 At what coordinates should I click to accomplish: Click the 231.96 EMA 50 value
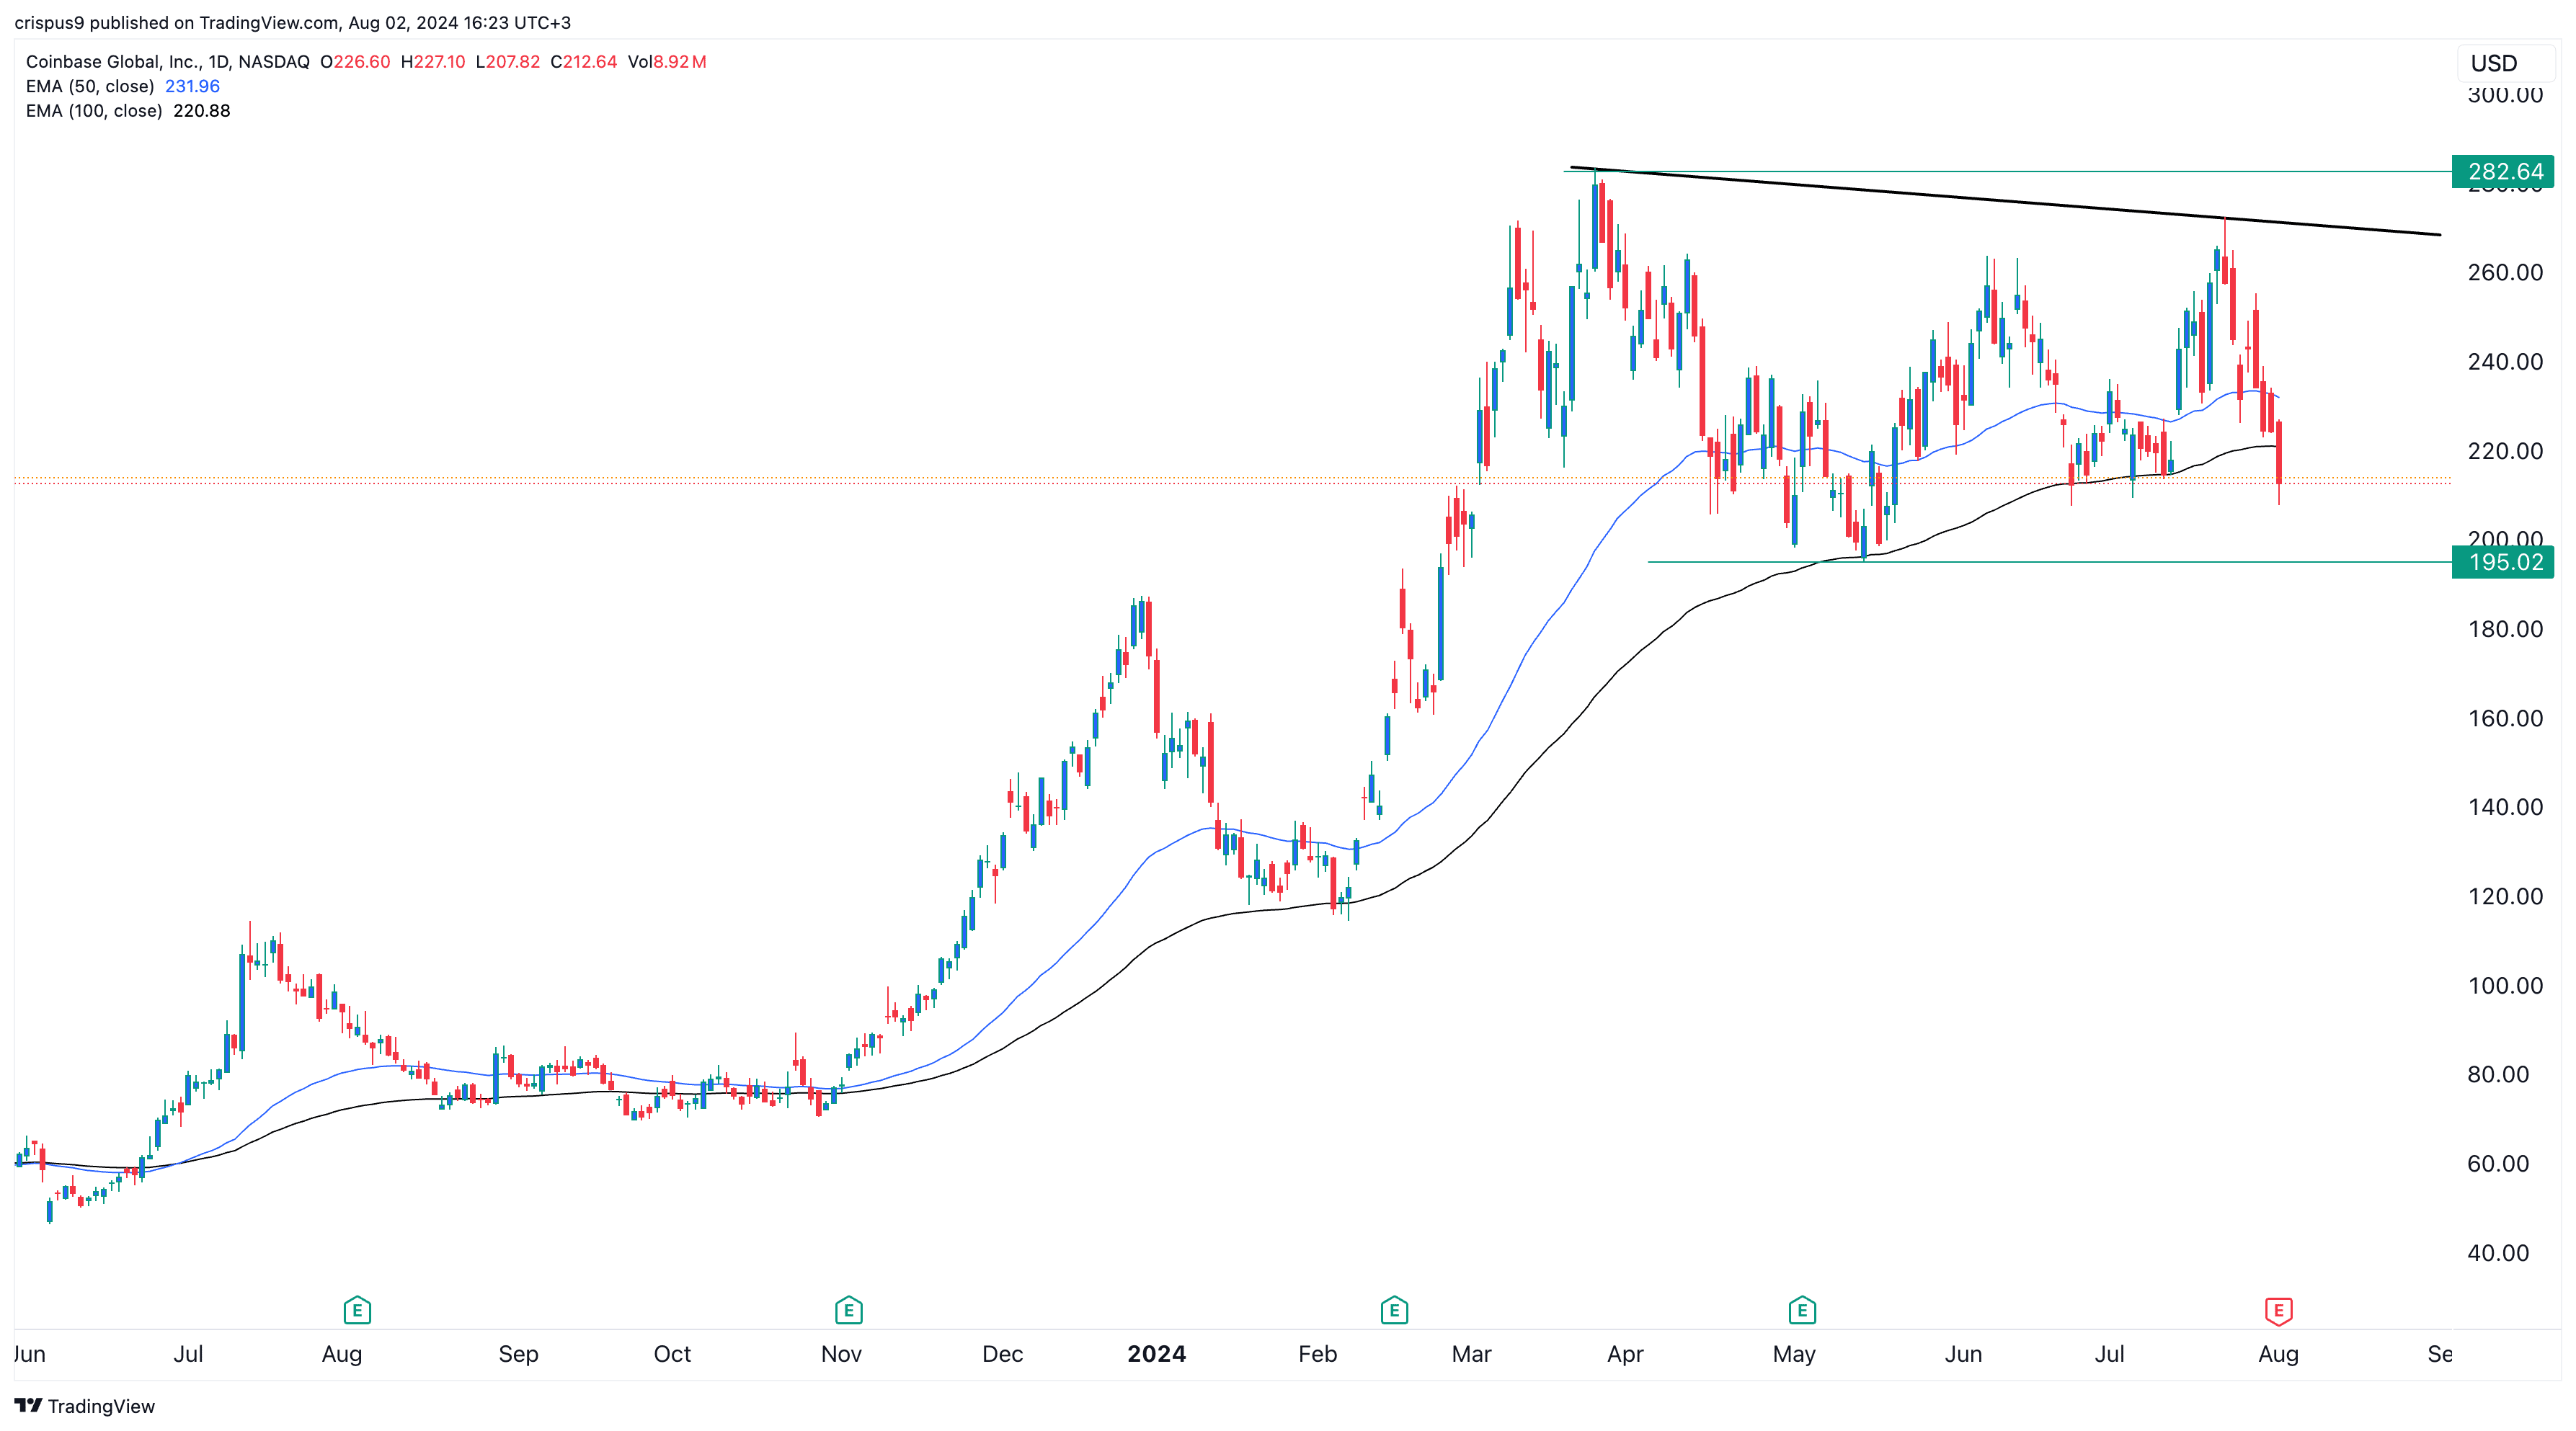(192, 86)
